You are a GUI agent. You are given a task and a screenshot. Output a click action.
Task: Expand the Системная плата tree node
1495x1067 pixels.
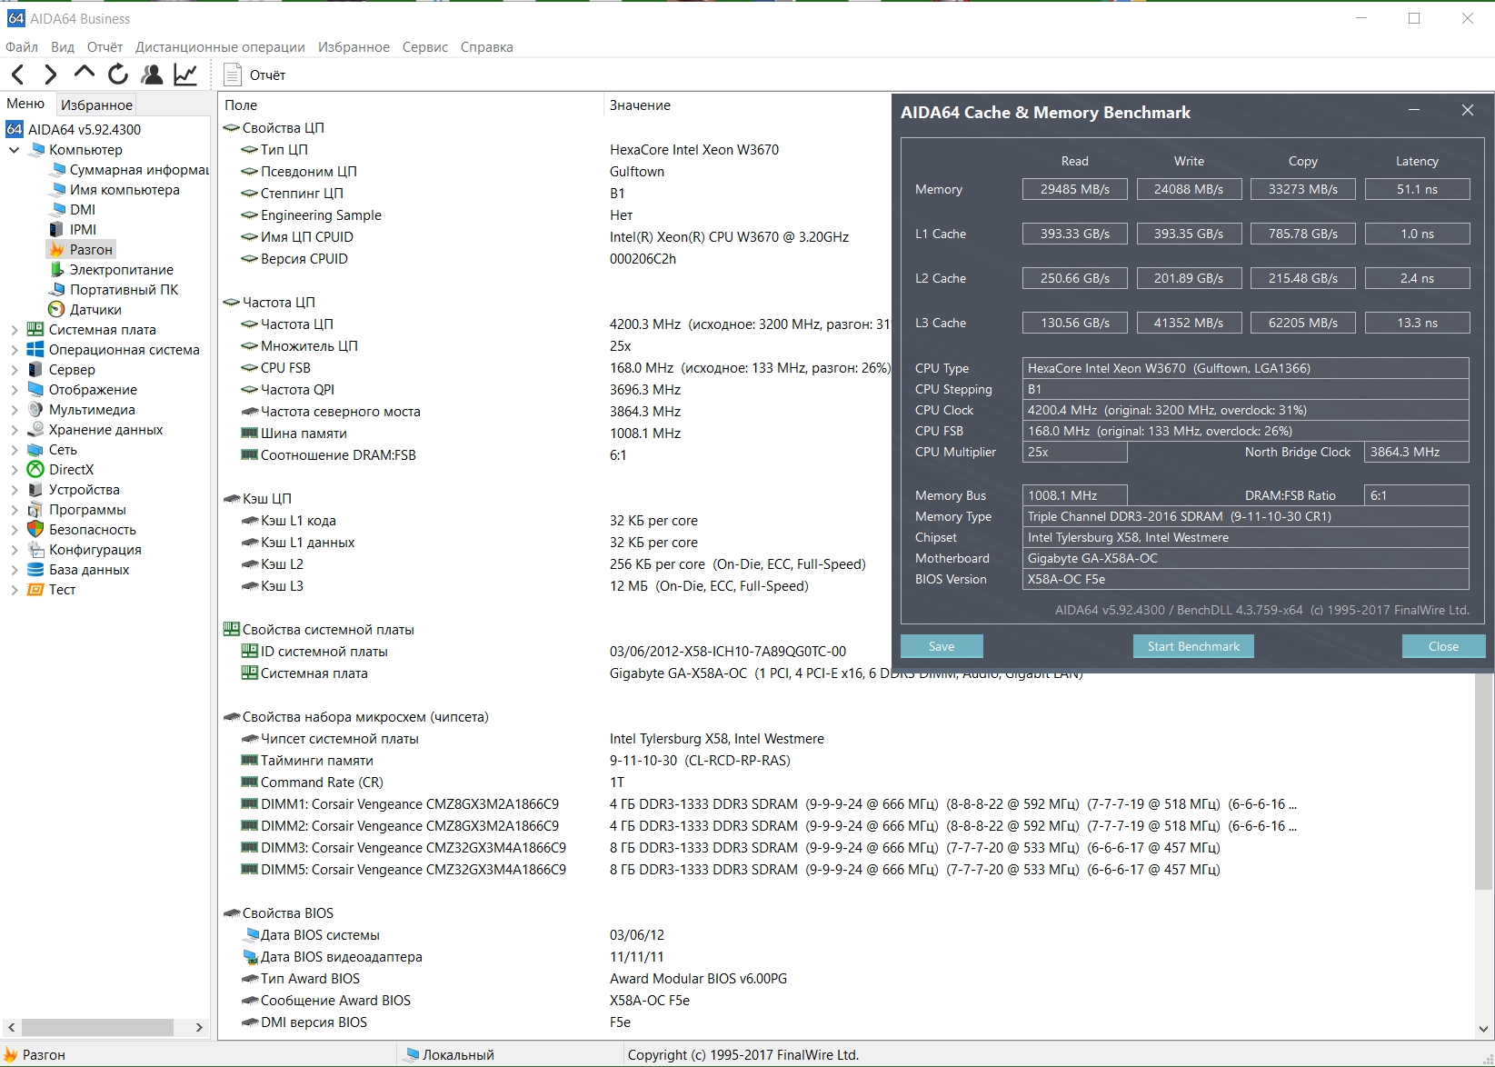tap(14, 330)
